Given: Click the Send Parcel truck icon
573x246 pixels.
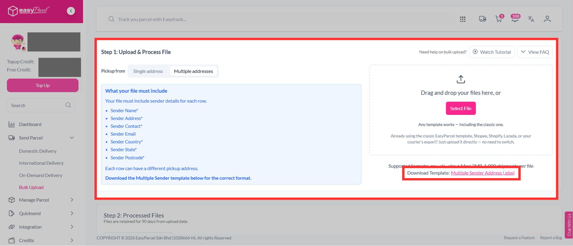Looking at the screenshot, I should (x=12, y=138).
